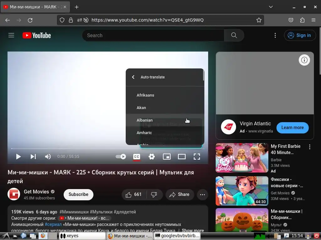
Task: Skip to next video
Action: tap(33, 157)
